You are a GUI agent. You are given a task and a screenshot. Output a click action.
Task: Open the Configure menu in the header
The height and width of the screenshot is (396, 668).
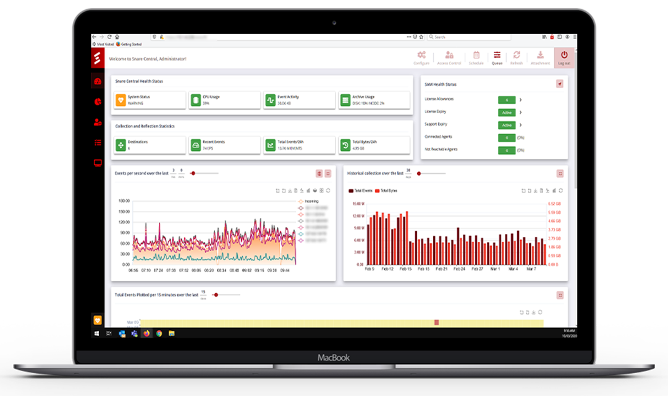[421, 58]
